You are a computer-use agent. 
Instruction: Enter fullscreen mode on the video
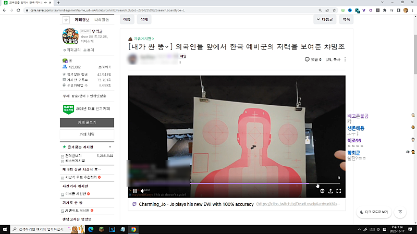(339, 191)
